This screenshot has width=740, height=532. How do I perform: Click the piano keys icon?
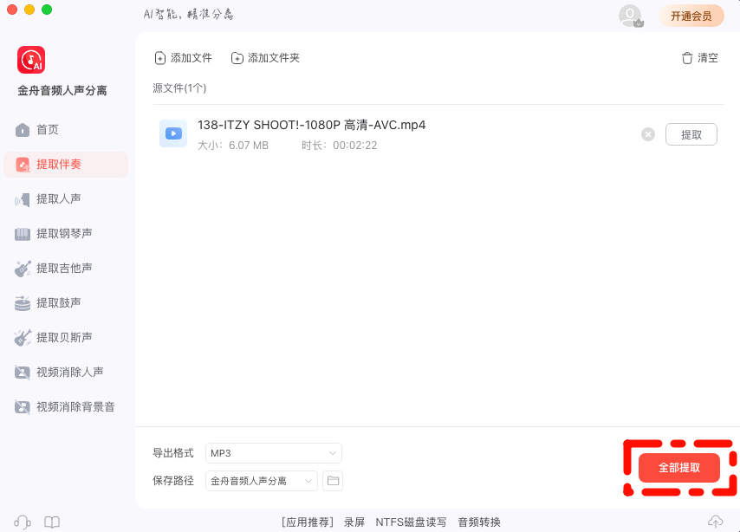click(23, 234)
